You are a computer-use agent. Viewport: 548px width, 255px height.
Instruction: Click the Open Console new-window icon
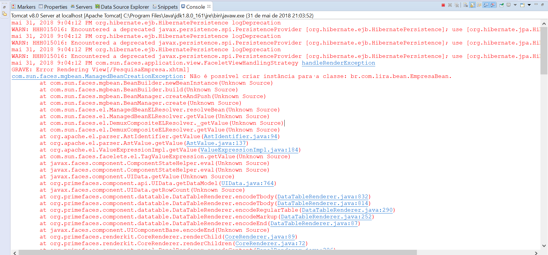pos(522,5)
